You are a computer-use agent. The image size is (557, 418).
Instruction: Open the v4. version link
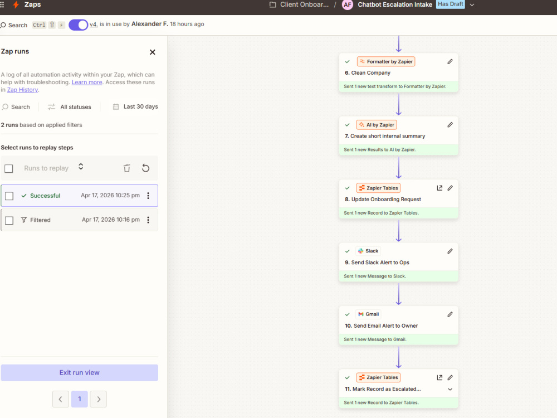94,24
